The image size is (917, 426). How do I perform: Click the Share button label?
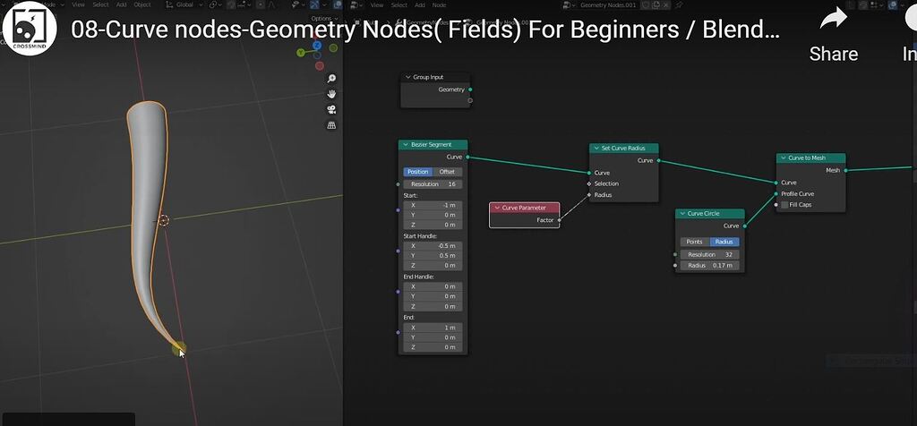click(x=834, y=54)
